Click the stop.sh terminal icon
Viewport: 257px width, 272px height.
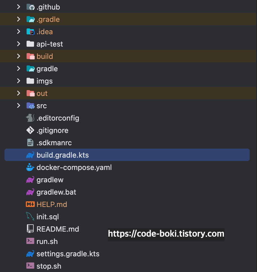(30, 266)
